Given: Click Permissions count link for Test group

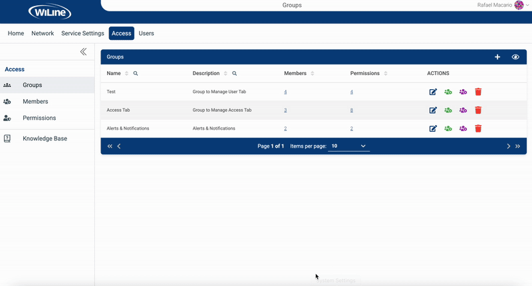Looking at the screenshot, I should pos(352,92).
